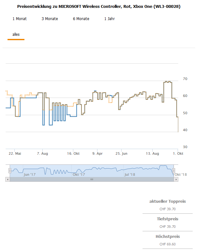Click the chart title Preisentwicklung heading

pos(99,6)
